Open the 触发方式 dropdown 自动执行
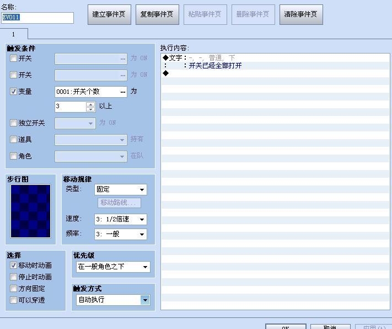 coord(113,300)
